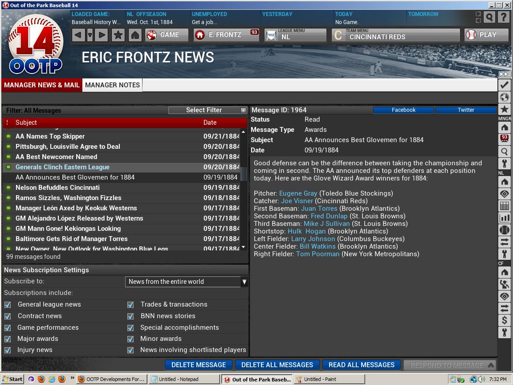Switch to Manager Notes tab
The width and height of the screenshot is (513, 385).
(112, 85)
